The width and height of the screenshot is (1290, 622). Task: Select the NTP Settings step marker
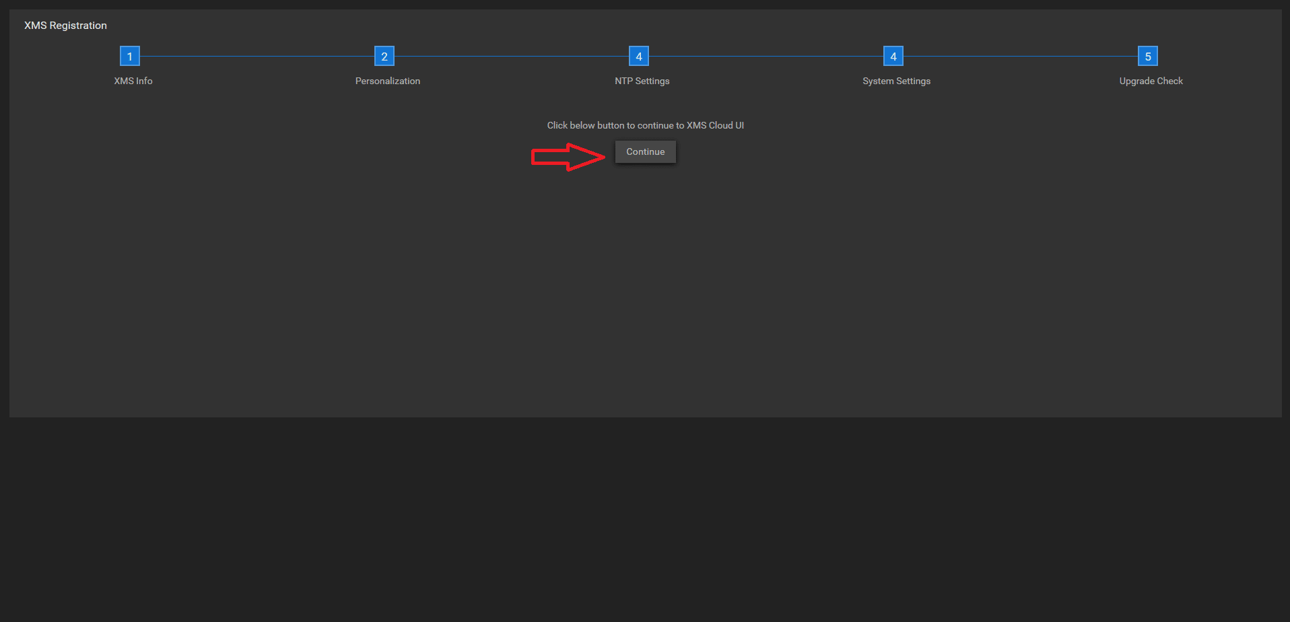[639, 56]
